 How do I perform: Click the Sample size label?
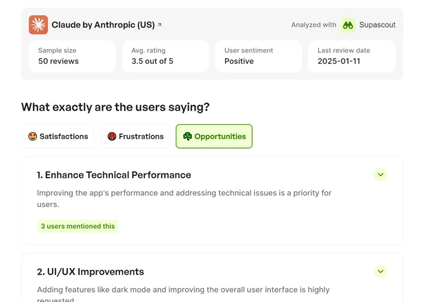57,50
